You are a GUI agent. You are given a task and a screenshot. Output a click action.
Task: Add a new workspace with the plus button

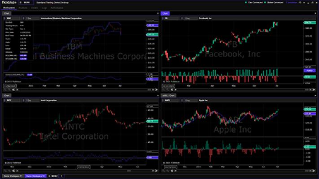pos(61,176)
